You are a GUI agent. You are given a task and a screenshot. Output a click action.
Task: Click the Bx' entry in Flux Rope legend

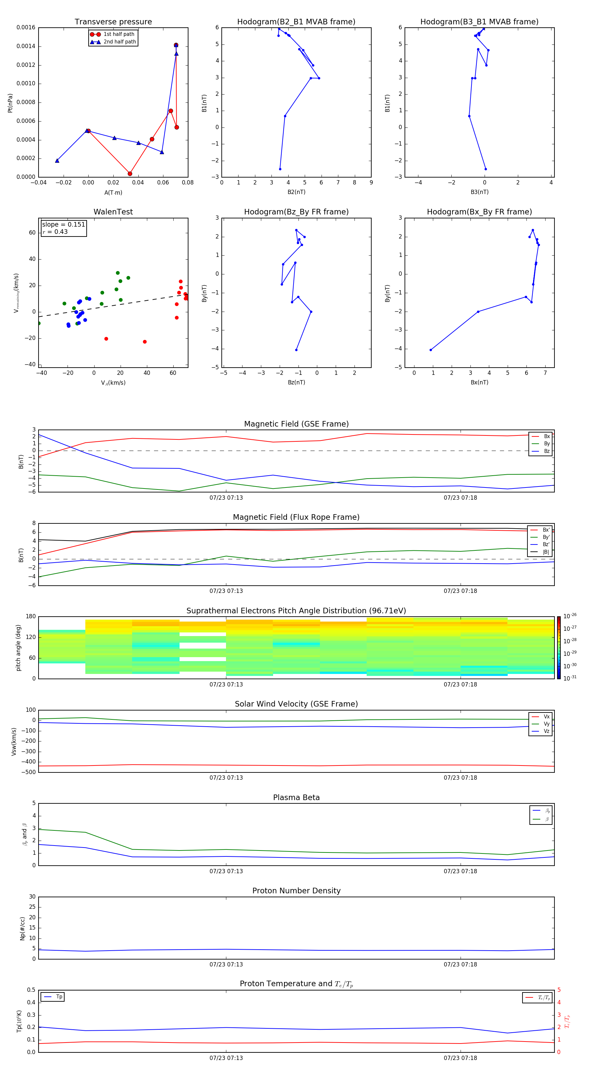pyautogui.click(x=540, y=530)
